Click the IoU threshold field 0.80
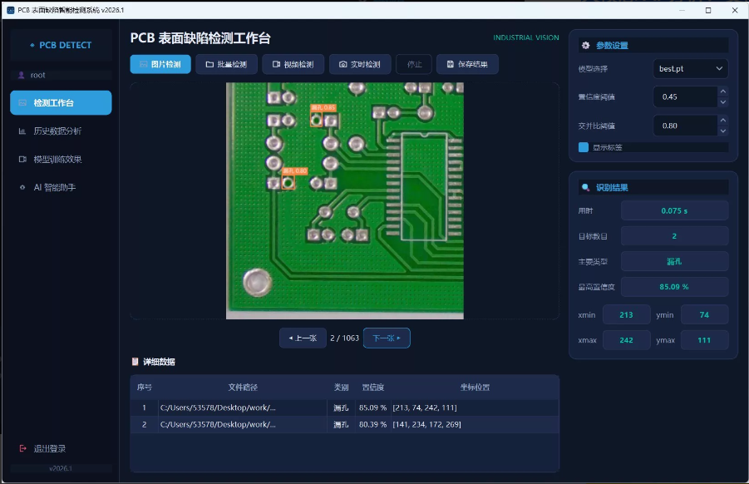Viewport: 749px width, 484px height. (x=685, y=126)
